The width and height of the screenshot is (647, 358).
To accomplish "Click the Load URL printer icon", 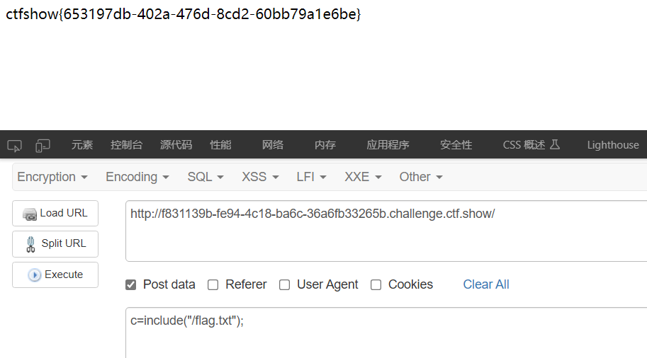I will coord(30,214).
